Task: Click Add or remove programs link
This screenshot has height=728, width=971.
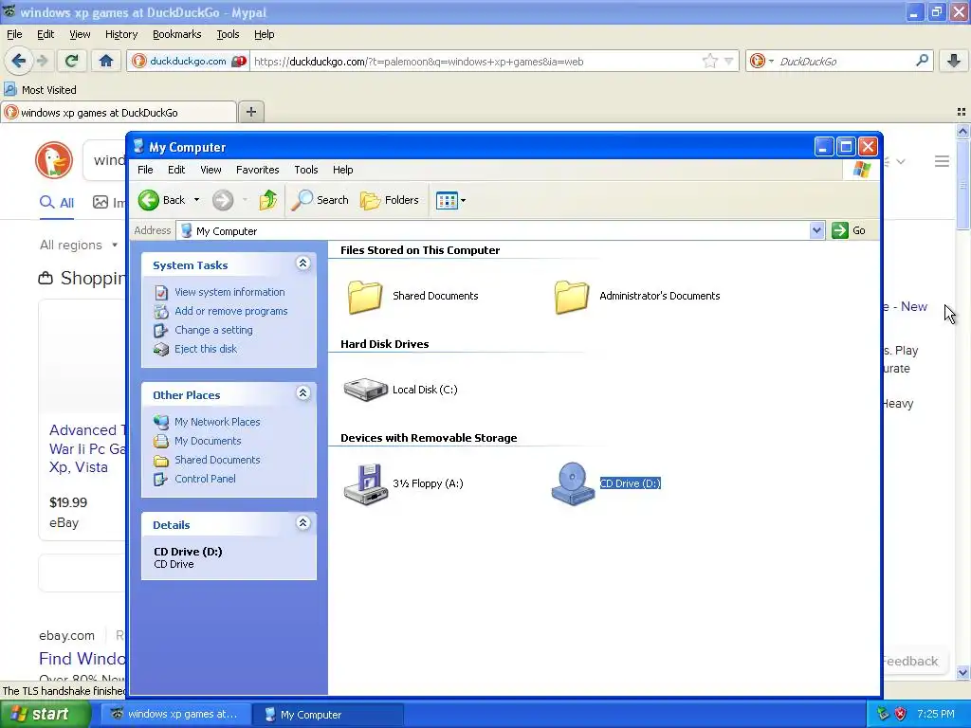Action: coord(231,311)
